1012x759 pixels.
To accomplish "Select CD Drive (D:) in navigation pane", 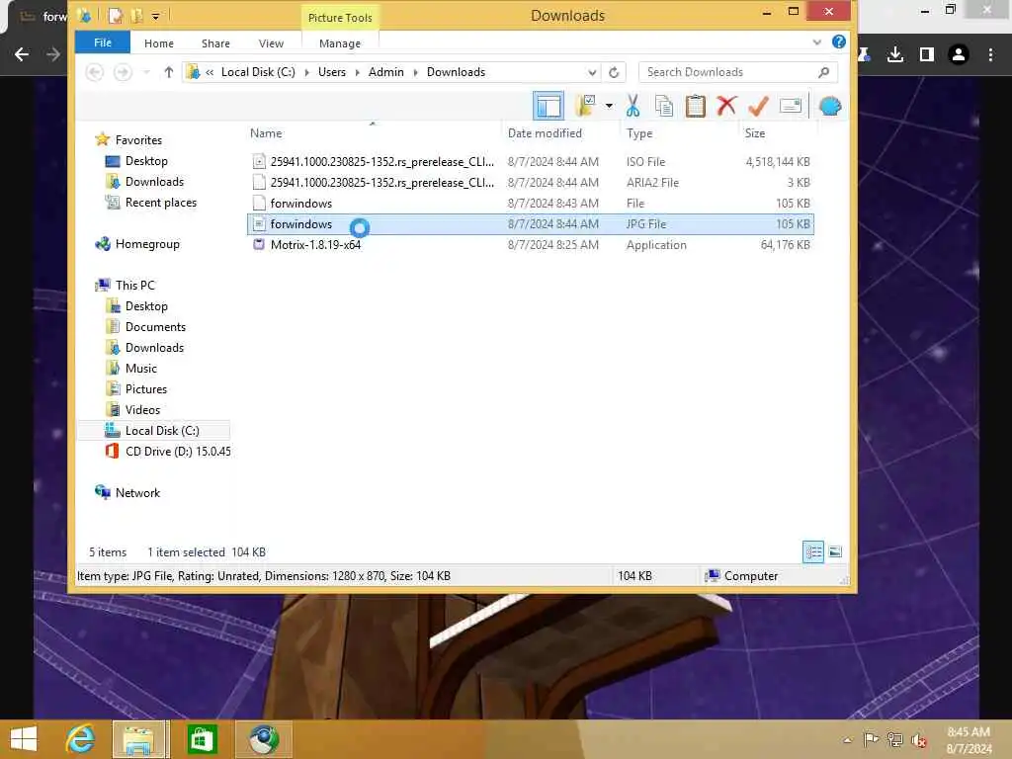I will tap(178, 452).
